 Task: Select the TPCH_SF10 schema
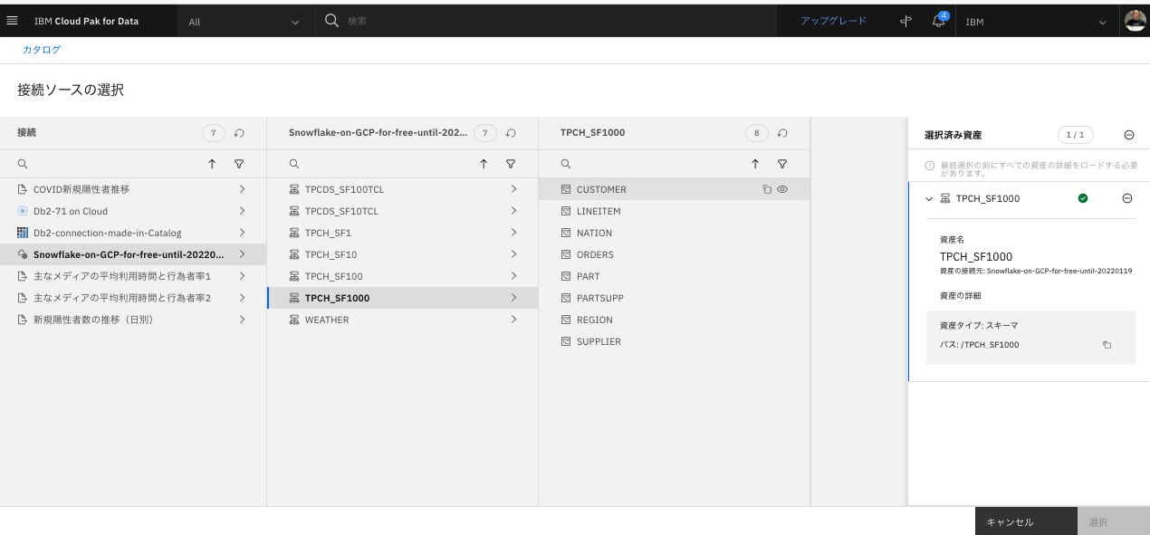coord(403,254)
